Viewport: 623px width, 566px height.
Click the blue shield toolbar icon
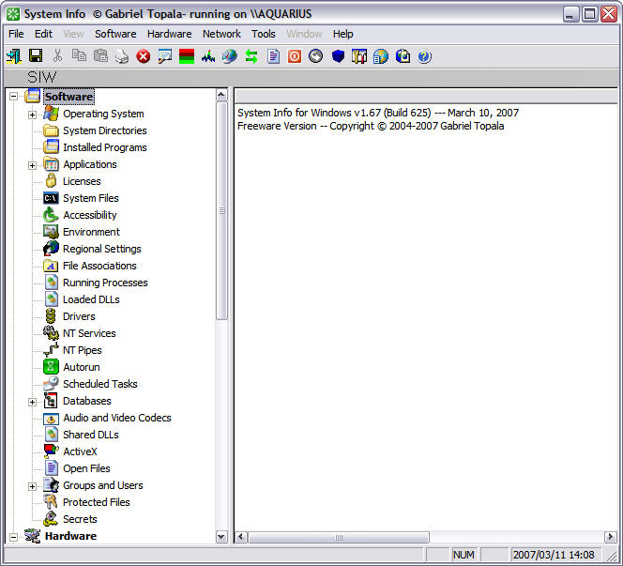pyautogui.click(x=338, y=56)
